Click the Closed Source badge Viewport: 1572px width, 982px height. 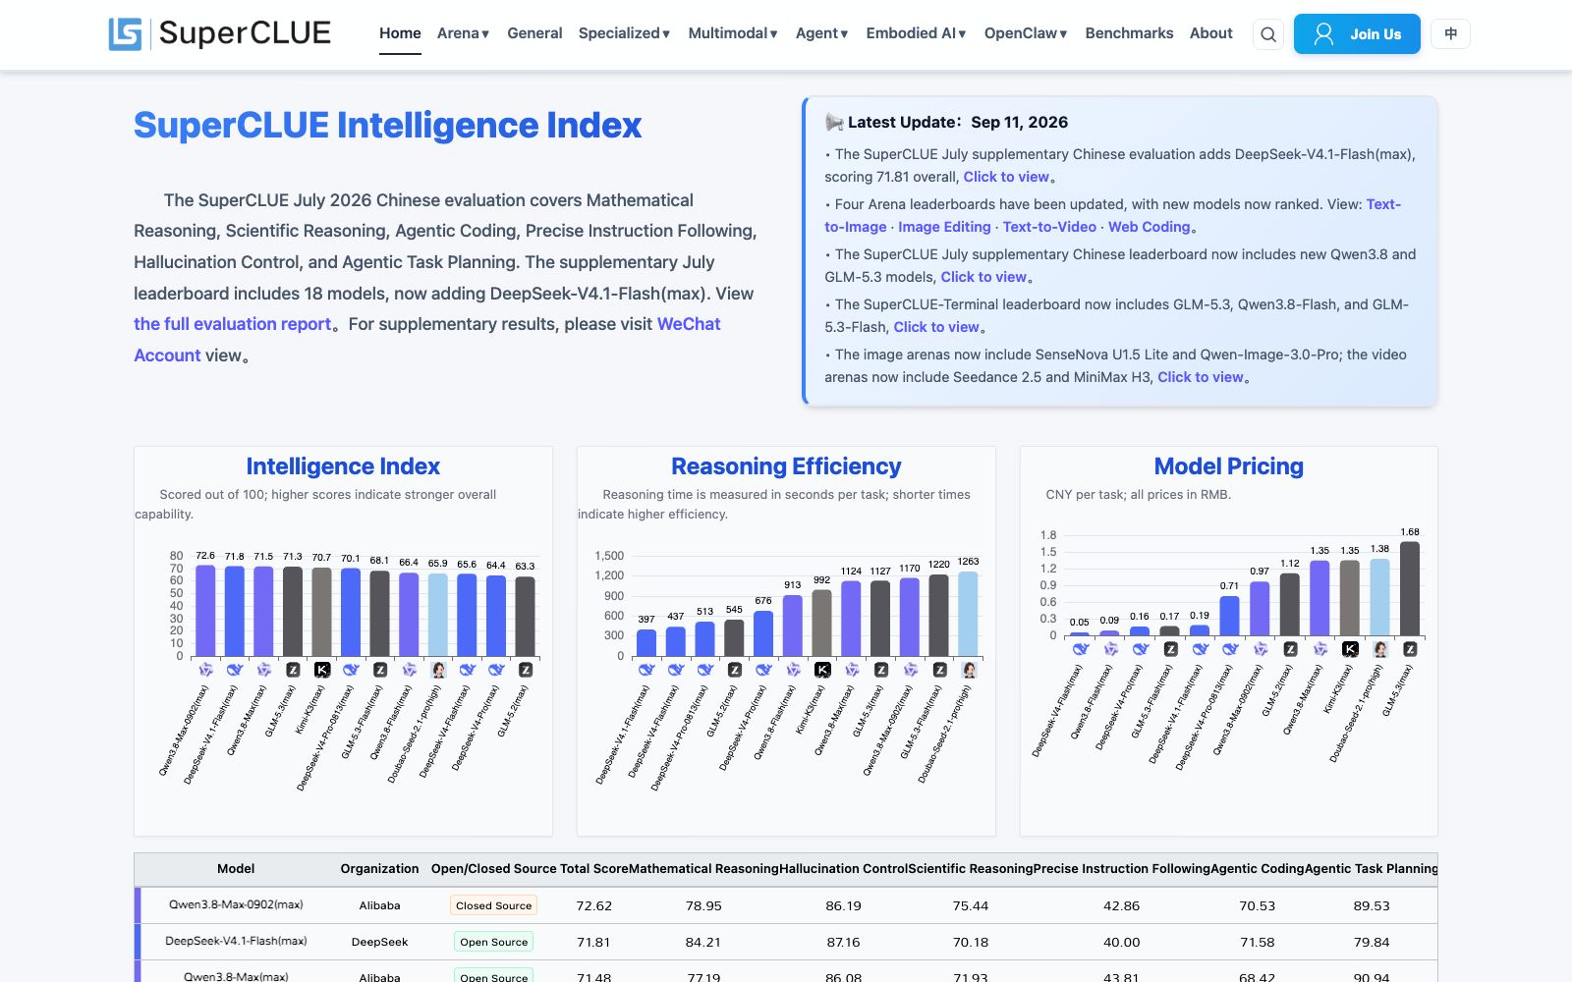click(493, 905)
